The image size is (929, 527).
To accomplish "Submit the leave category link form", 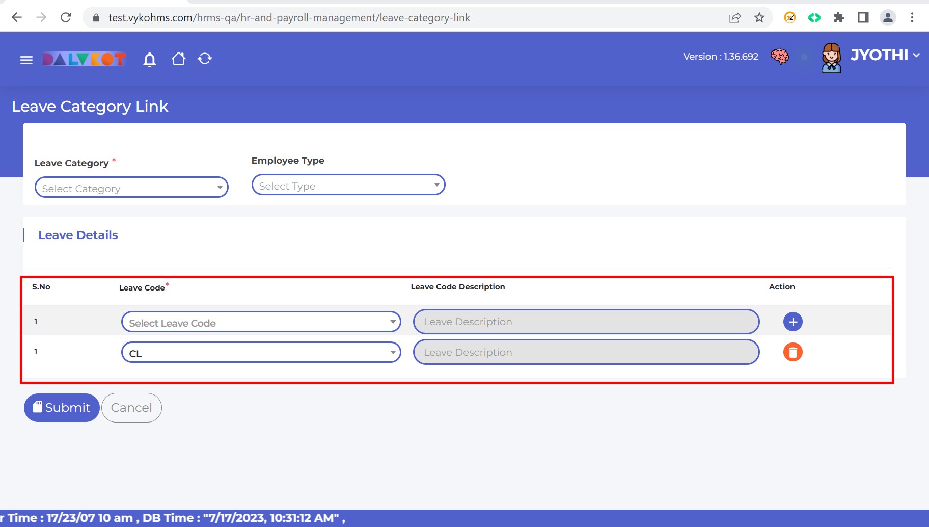I will click(62, 408).
